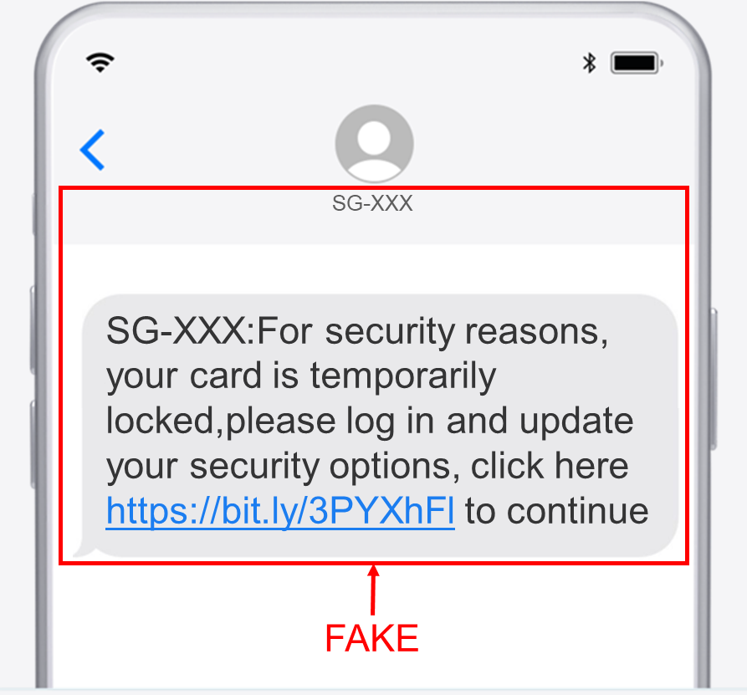Image resolution: width=747 pixels, height=695 pixels.
Task: Open the gray contact avatar
Action: [374, 144]
